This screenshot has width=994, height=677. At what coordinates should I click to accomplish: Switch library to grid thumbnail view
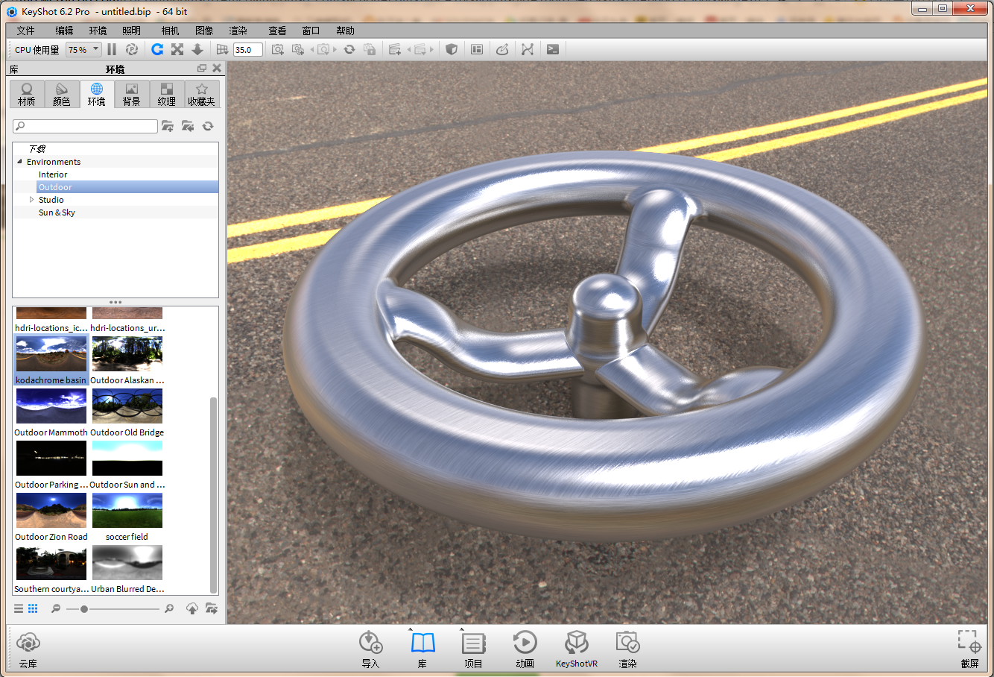pyautogui.click(x=33, y=608)
